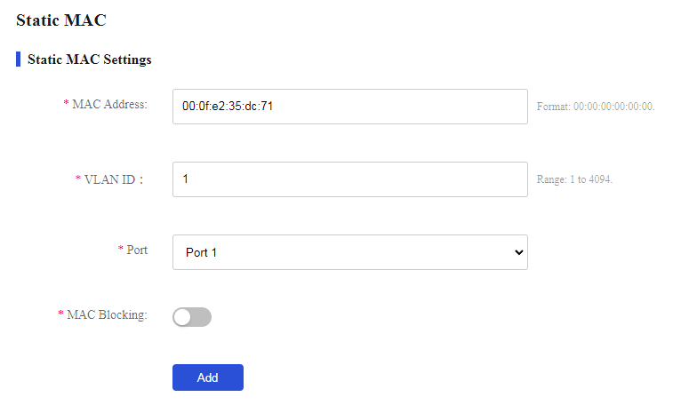
Task: Click the Format 00:00:00:00:00:00 hint text
Action: [596, 107]
